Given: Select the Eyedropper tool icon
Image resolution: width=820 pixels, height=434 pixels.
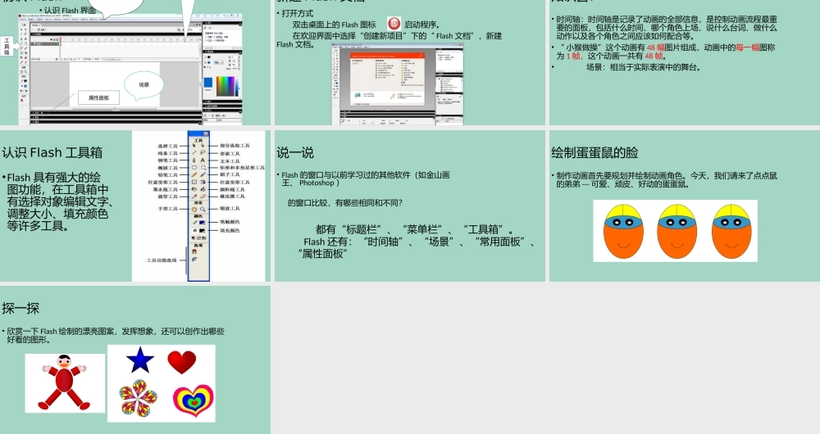Looking at the screenshot, I should pyautogui.click(x=194, y=197).
